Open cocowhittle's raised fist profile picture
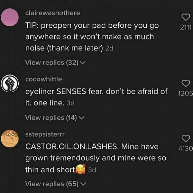 (10, 83)
